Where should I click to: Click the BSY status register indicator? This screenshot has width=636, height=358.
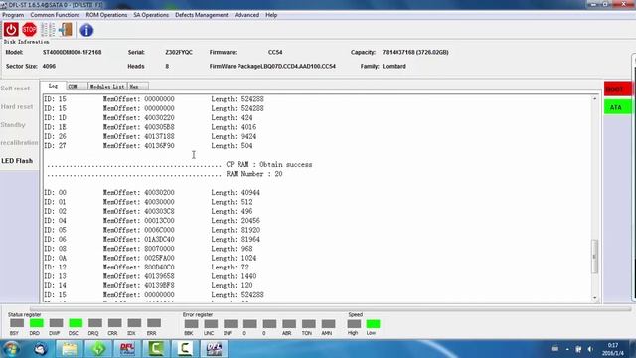pyautogui.click(x=17, y=323)
